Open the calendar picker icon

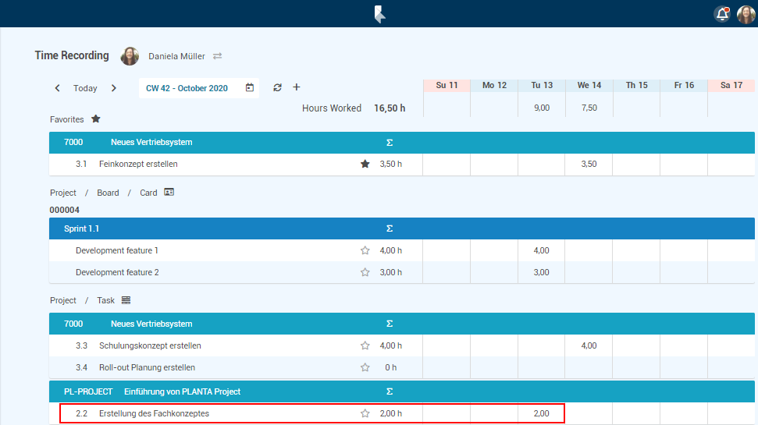[250, 88]
